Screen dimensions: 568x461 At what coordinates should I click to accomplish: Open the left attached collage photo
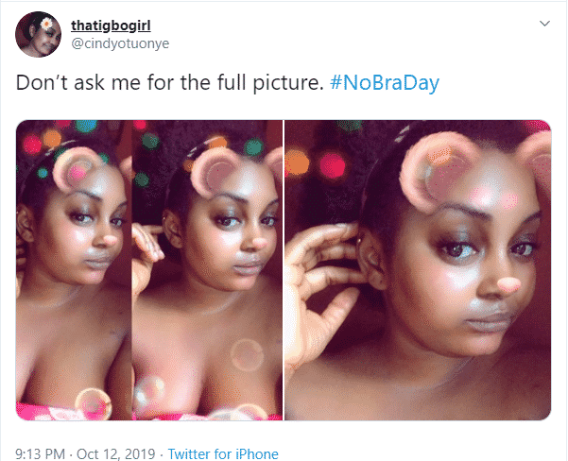[149, 270]
